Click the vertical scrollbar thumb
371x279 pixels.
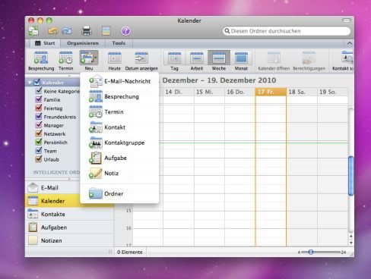click(x=351, y=176)
